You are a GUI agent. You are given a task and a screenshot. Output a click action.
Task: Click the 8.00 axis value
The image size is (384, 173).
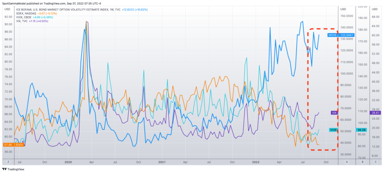pyautogui.click(x=376, y=156)
